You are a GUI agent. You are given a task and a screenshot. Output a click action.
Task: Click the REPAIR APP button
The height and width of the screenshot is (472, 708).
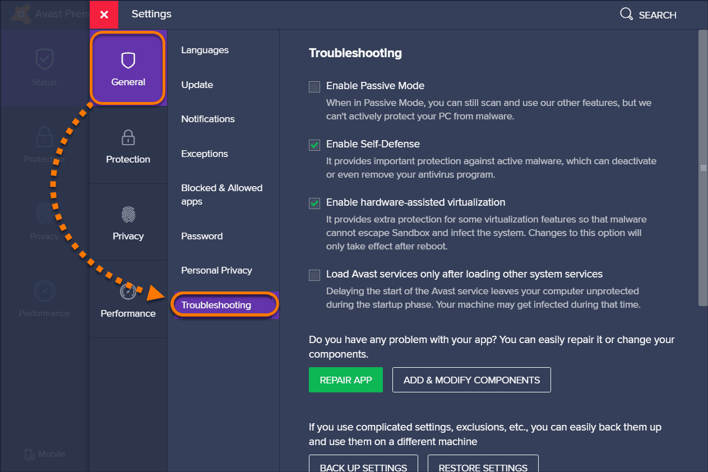(x=345, y=380)
